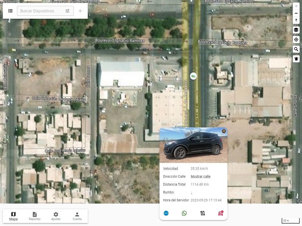This screenshot has height=226, width=302.
Task: Open the device filter options
Action: (x=68, y=11)
